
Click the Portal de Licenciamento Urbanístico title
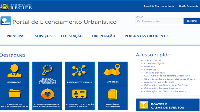64,22
